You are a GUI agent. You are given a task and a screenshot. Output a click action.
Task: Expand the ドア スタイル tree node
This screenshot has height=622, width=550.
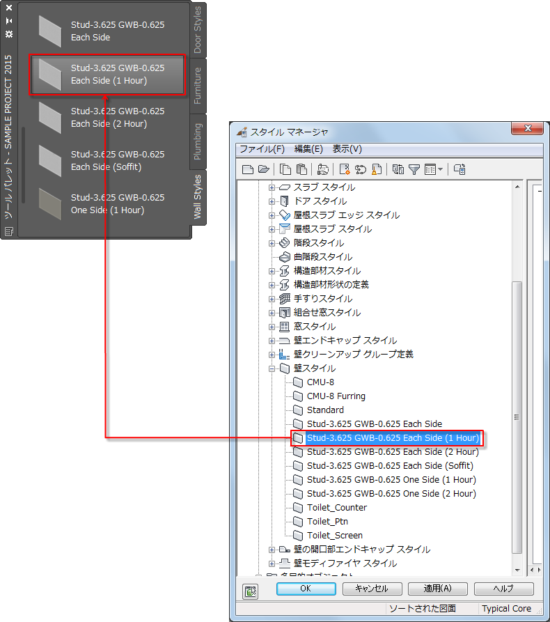point(272,201)
